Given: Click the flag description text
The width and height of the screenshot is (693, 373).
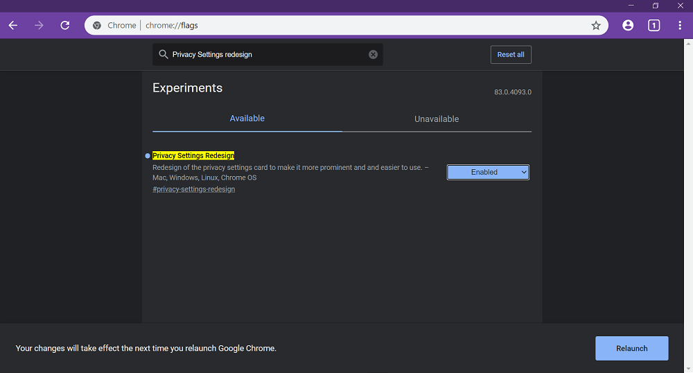Looking at the screenshot, I should click(x=290, y=173).
